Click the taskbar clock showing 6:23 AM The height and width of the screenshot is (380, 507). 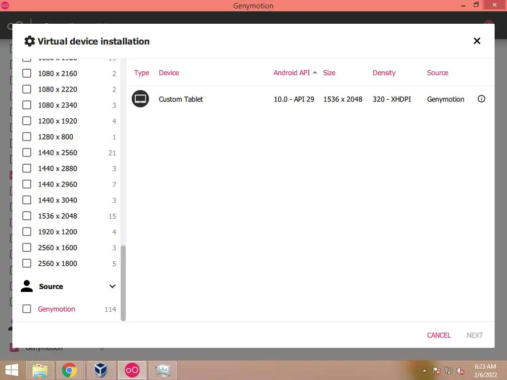pyautogui.click(x=485, y=367)
